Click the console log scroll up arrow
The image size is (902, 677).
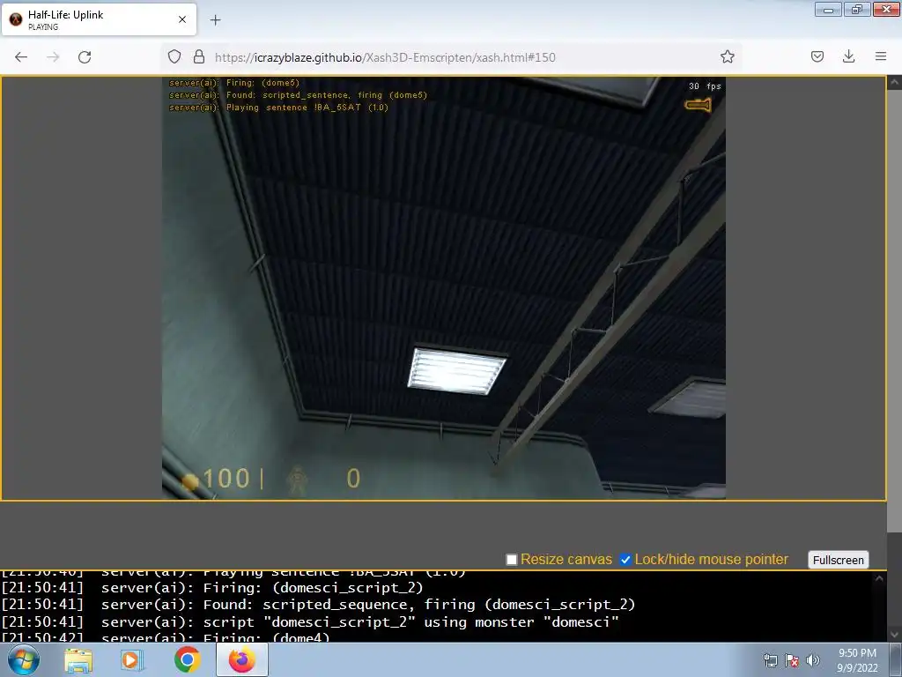[x=879, y=578]
